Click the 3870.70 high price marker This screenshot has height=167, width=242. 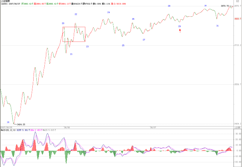[225, 6]
